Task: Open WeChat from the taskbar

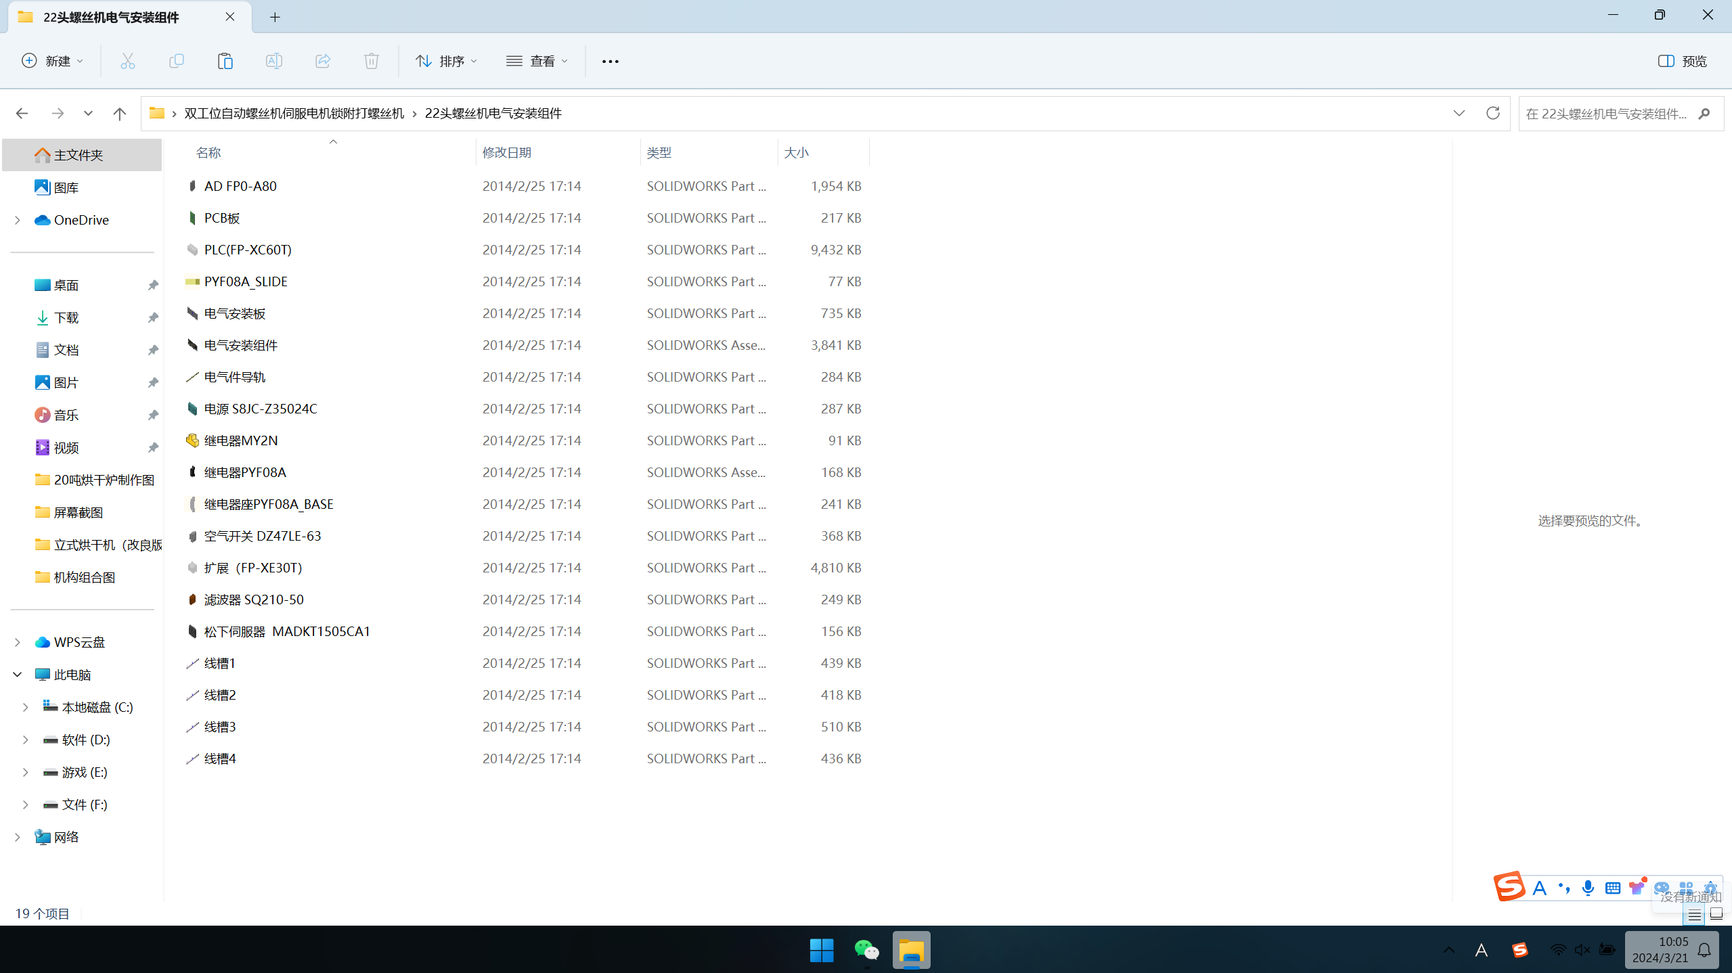Action: pyautogui.click(x=866, y=950)
